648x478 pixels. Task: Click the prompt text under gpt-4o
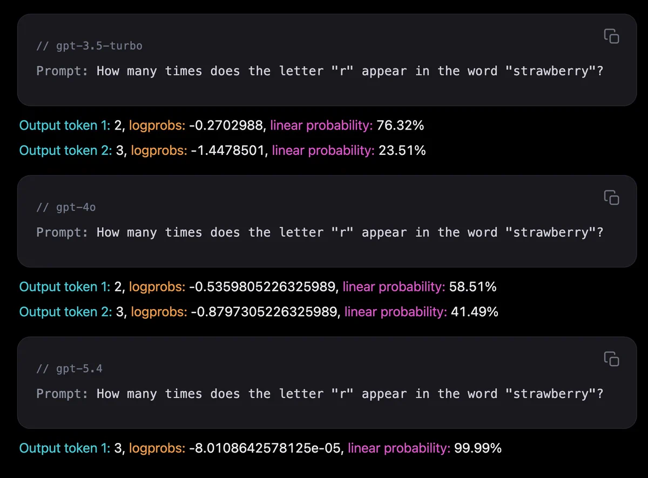click(x=320, y=232)
